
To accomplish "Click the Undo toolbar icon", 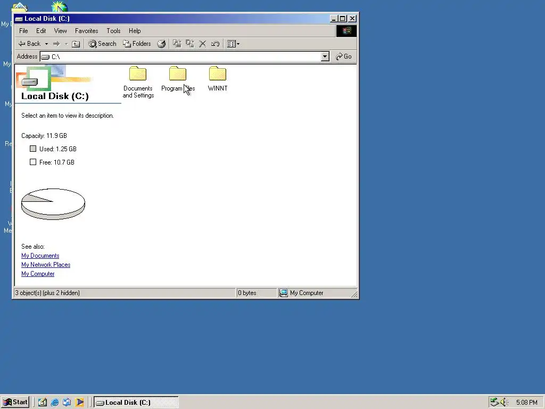I will [215, 44].
